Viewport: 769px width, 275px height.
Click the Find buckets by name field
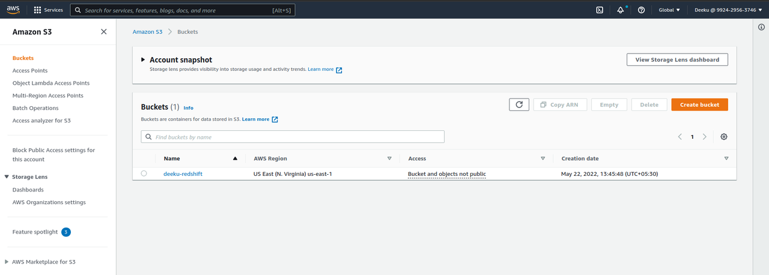pyautogui.click(x=293, y=137)
